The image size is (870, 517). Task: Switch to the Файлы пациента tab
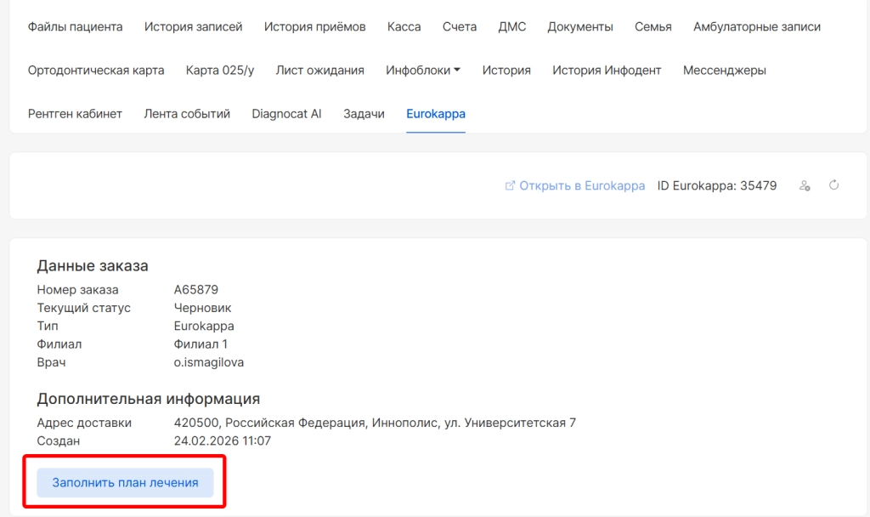click(x=75, y=26)
